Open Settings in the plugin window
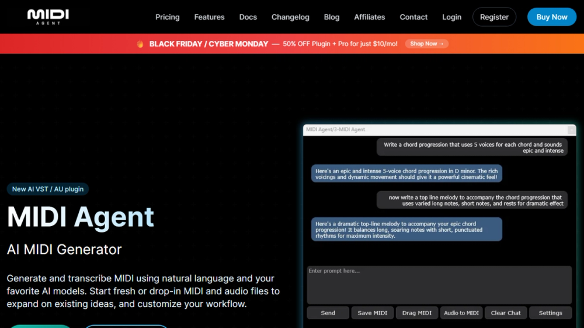The width and height of the screenshot is (584, 328). 550,313
